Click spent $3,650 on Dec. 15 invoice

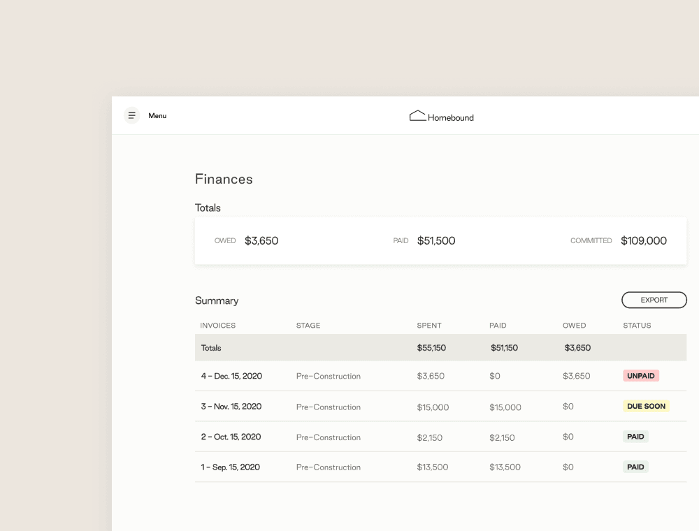pos(431,376)
